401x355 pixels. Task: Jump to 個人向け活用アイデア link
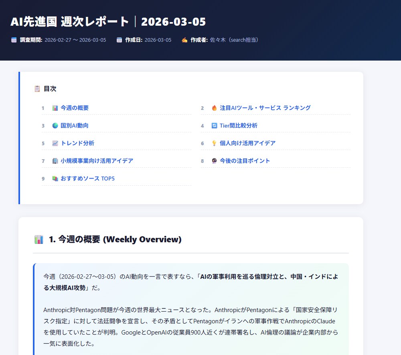tap(247, 143)
